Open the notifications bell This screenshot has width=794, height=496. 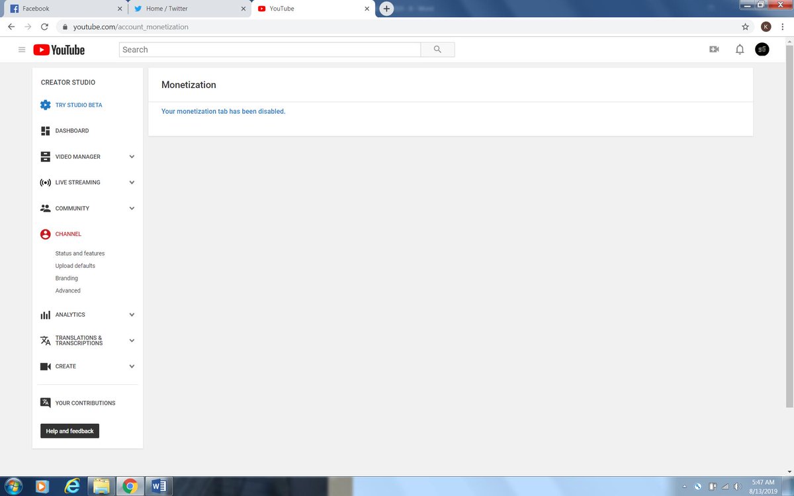coord(740,50)
